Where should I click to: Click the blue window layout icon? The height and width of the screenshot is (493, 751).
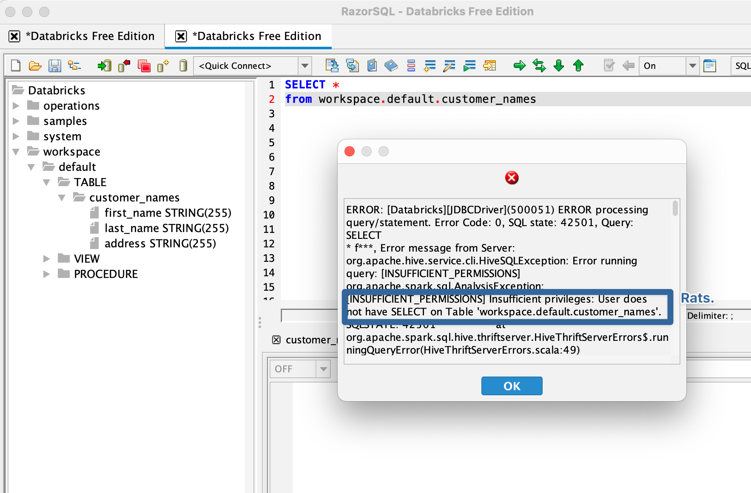coord(710,65)
